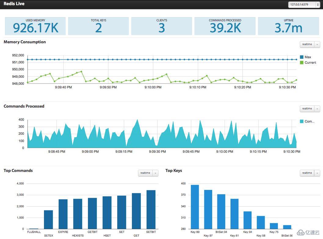
Task: Click the 9:09:15 PM commands chart label
Action: [x=124, y=152]
